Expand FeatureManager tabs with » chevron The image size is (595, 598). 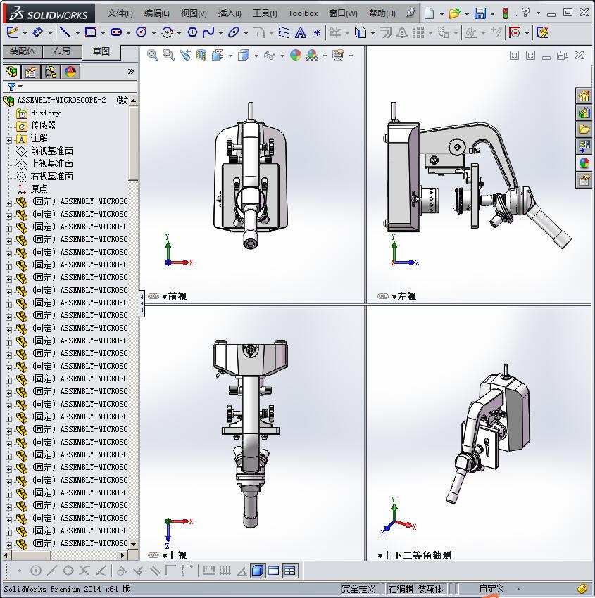[131, 71]
